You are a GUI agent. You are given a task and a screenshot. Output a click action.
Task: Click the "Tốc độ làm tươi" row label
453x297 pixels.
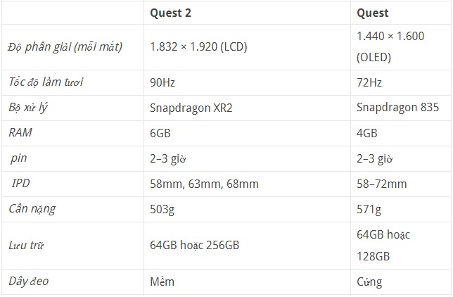click(x=46, y=82)
